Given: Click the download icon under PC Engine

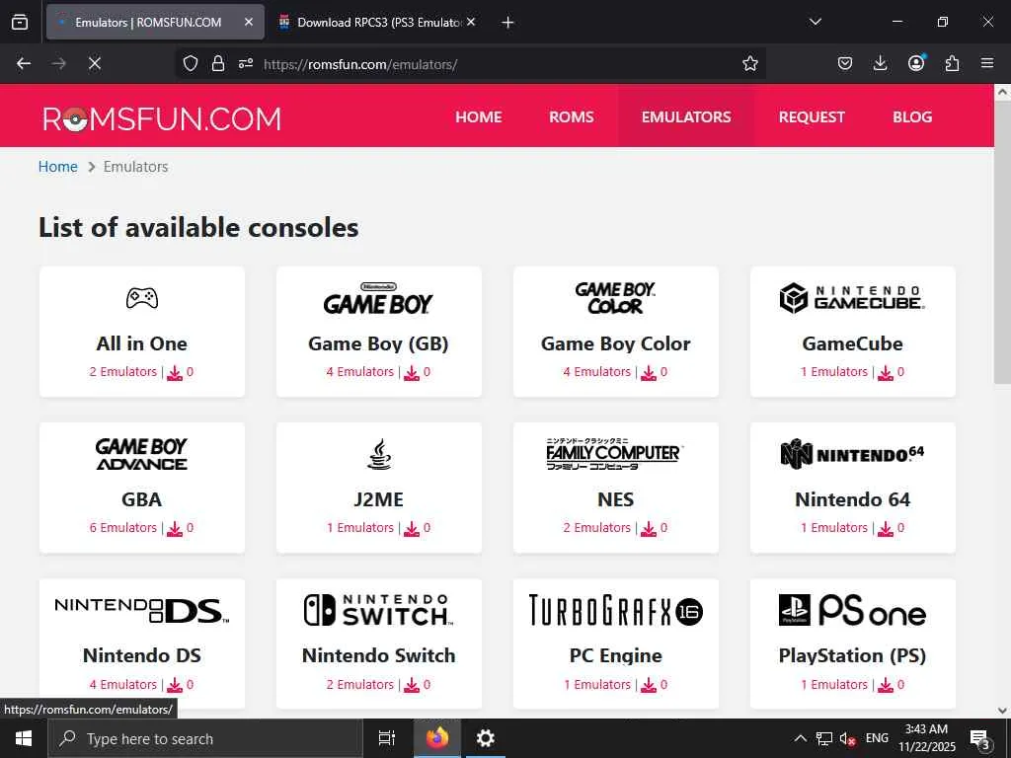Looking at the screenshot, I should click(649, 685).
